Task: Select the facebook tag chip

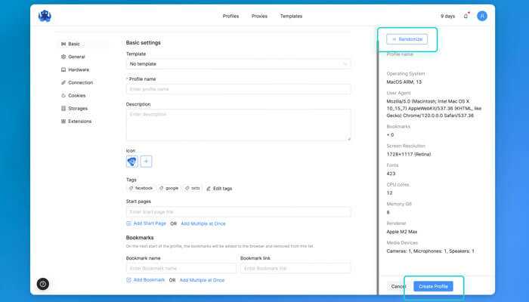Action: (141, 188)
